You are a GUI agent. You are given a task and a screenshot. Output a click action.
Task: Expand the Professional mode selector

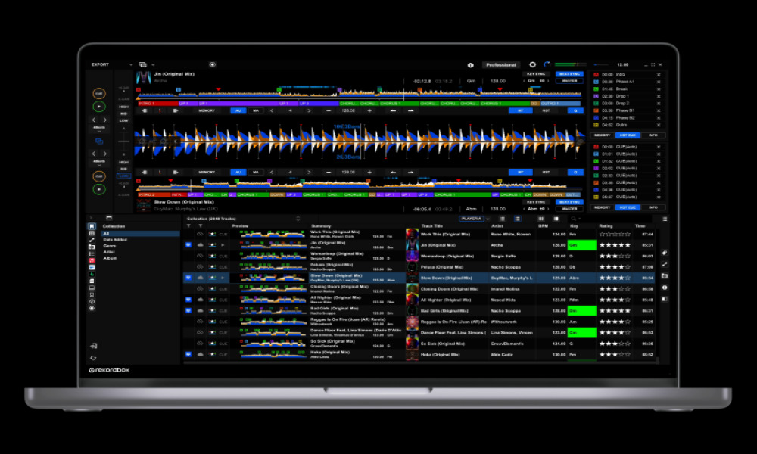point(501,65)
